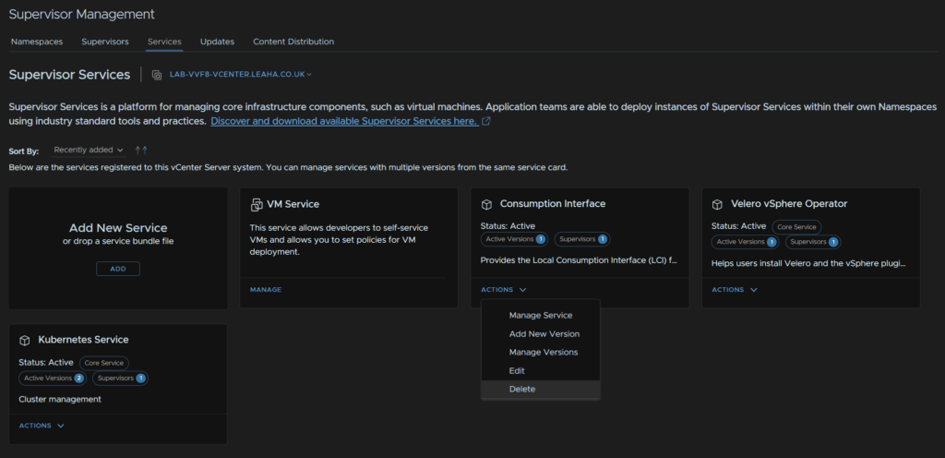
Task: Click Kubernetes Service Supervisors badge
Action: [x=121, y=379]
